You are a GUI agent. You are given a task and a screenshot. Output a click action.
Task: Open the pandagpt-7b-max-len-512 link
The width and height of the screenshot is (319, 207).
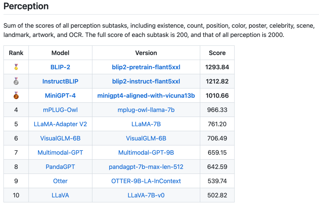tap(146, 167)
